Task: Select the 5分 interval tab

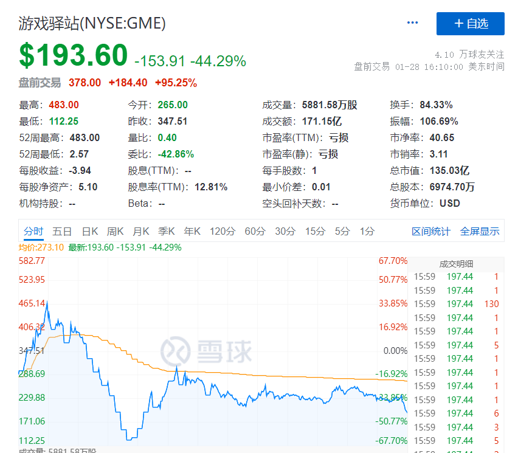Action: (342, 232)
